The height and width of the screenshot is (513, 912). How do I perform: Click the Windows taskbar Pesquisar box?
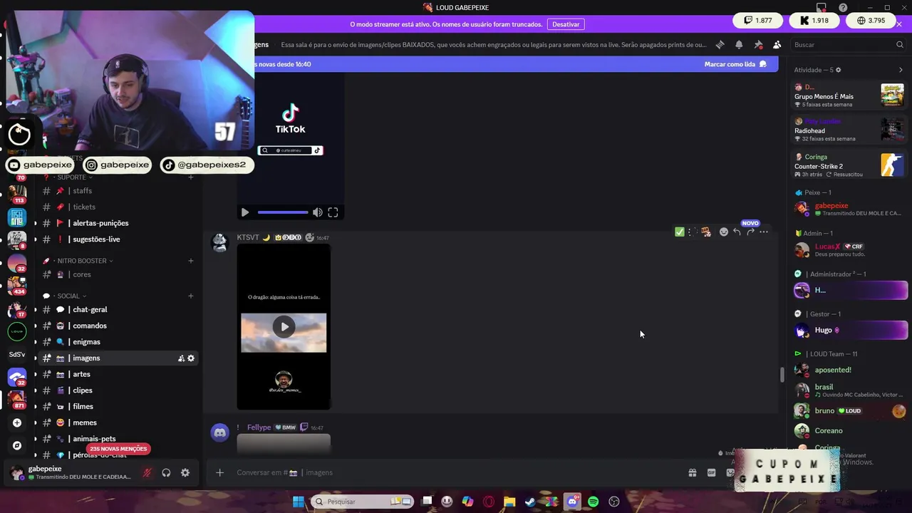point(363,502)
